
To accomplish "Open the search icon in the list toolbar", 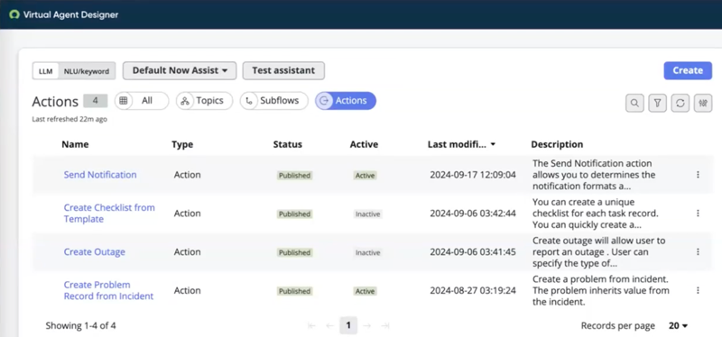I will pyautogui.click(x=634, y=103).
